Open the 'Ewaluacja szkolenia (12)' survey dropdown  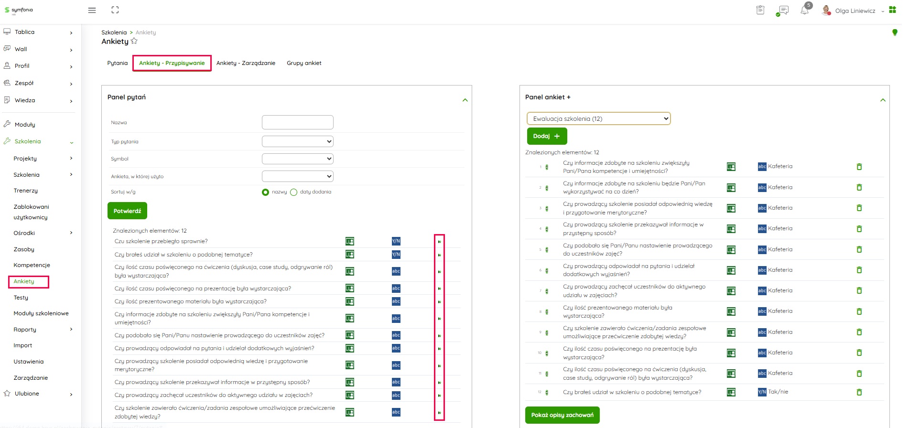click(598, 118)
